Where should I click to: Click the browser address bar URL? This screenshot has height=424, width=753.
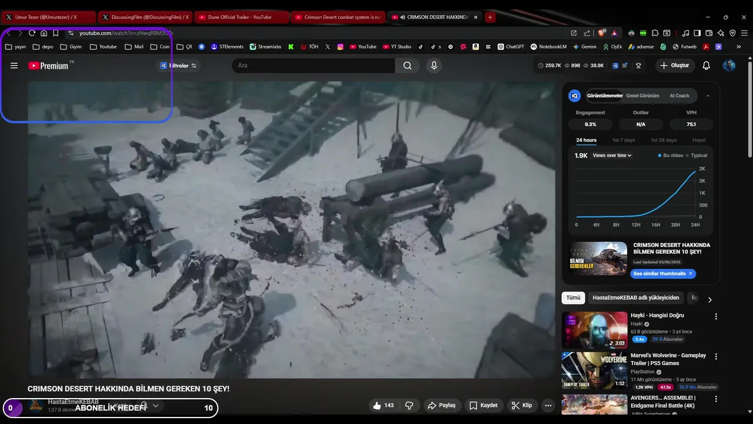126,33
